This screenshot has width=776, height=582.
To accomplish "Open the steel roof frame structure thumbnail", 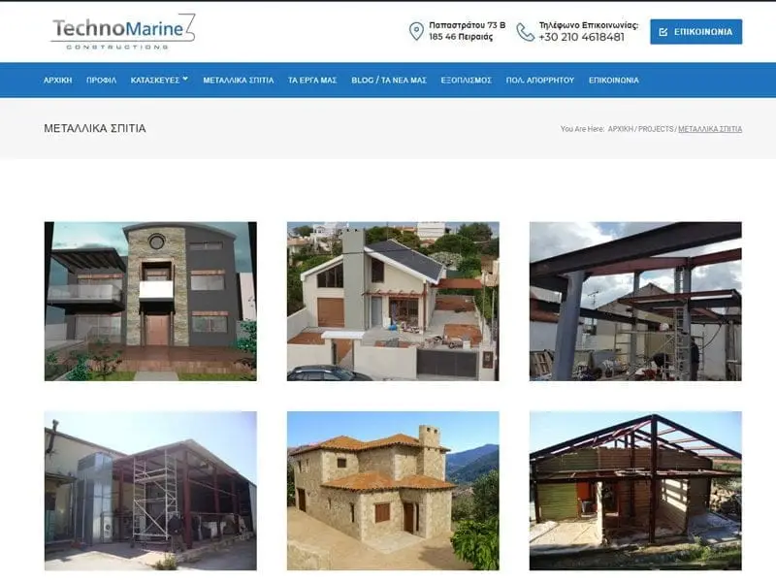I will click(635, 491).
